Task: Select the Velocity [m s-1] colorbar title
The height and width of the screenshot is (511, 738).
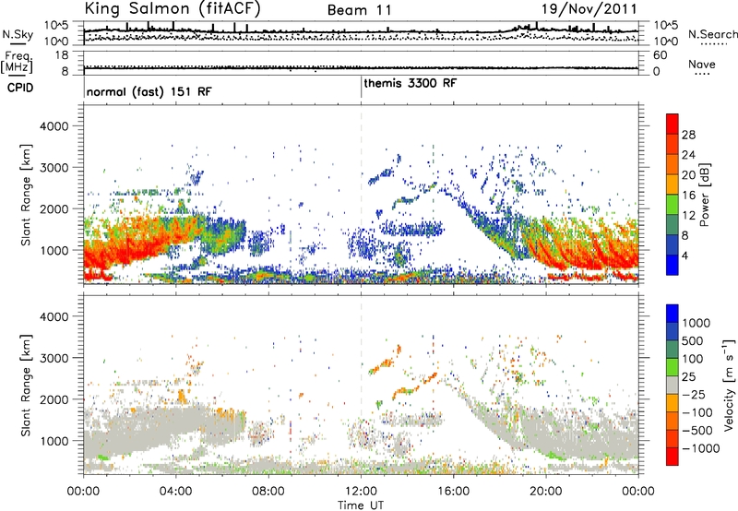Action: click(729, 385)
